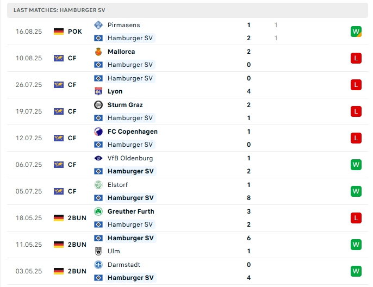Click the red L badge for Lyon match
This screenshot has width=373, height=287.
(356, 85)
